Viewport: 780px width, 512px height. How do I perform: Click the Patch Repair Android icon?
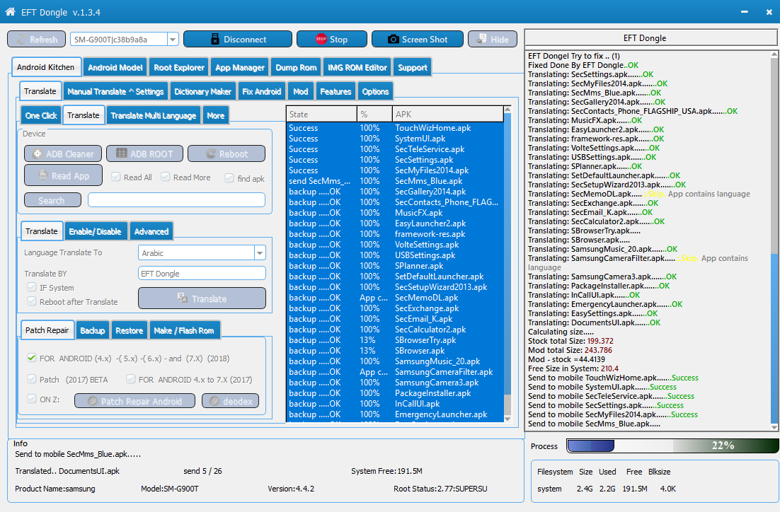(93, 401)
